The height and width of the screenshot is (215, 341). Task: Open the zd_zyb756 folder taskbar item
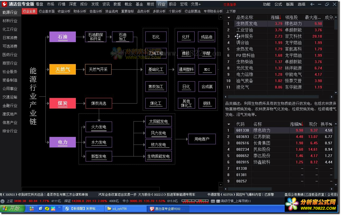pyautogui.click(x=125, y=209)
